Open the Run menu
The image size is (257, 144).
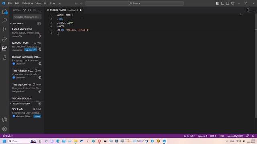(52, 4)
